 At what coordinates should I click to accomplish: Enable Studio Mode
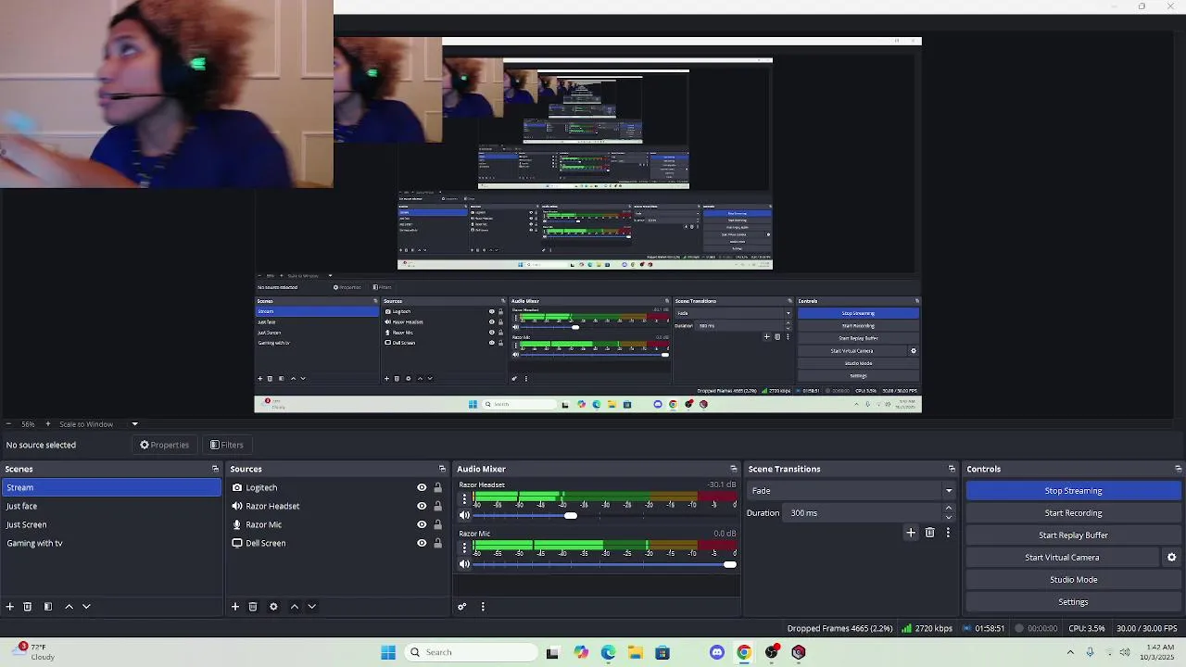pos(1073,580)
